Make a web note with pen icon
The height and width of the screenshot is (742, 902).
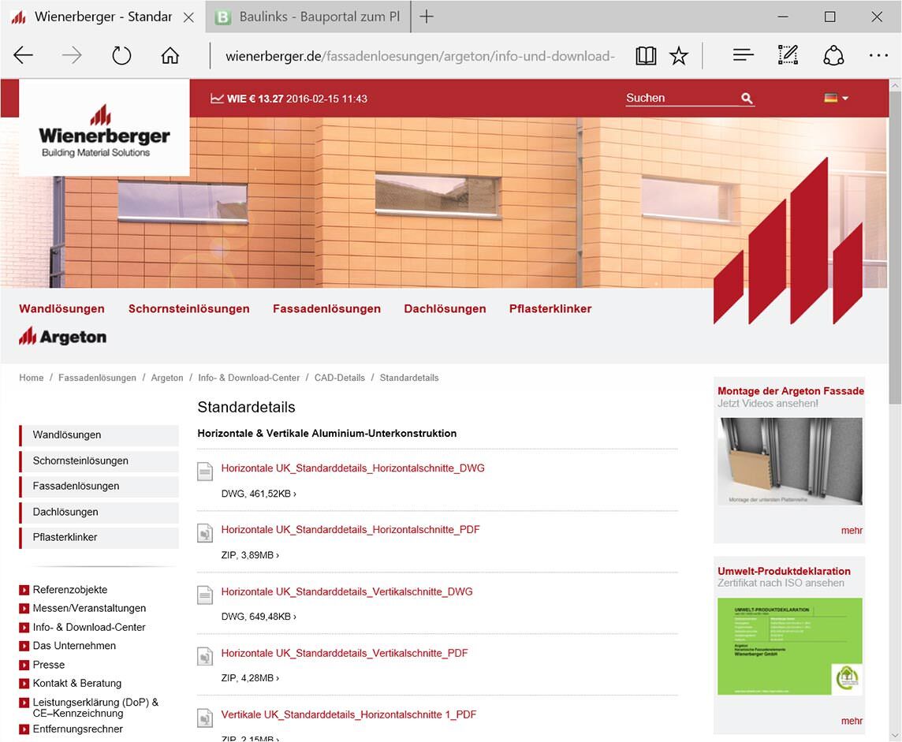pos(788,55)
